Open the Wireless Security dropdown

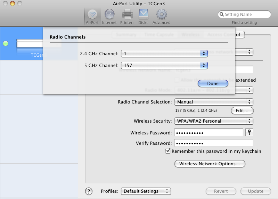[x=214, y=121]
